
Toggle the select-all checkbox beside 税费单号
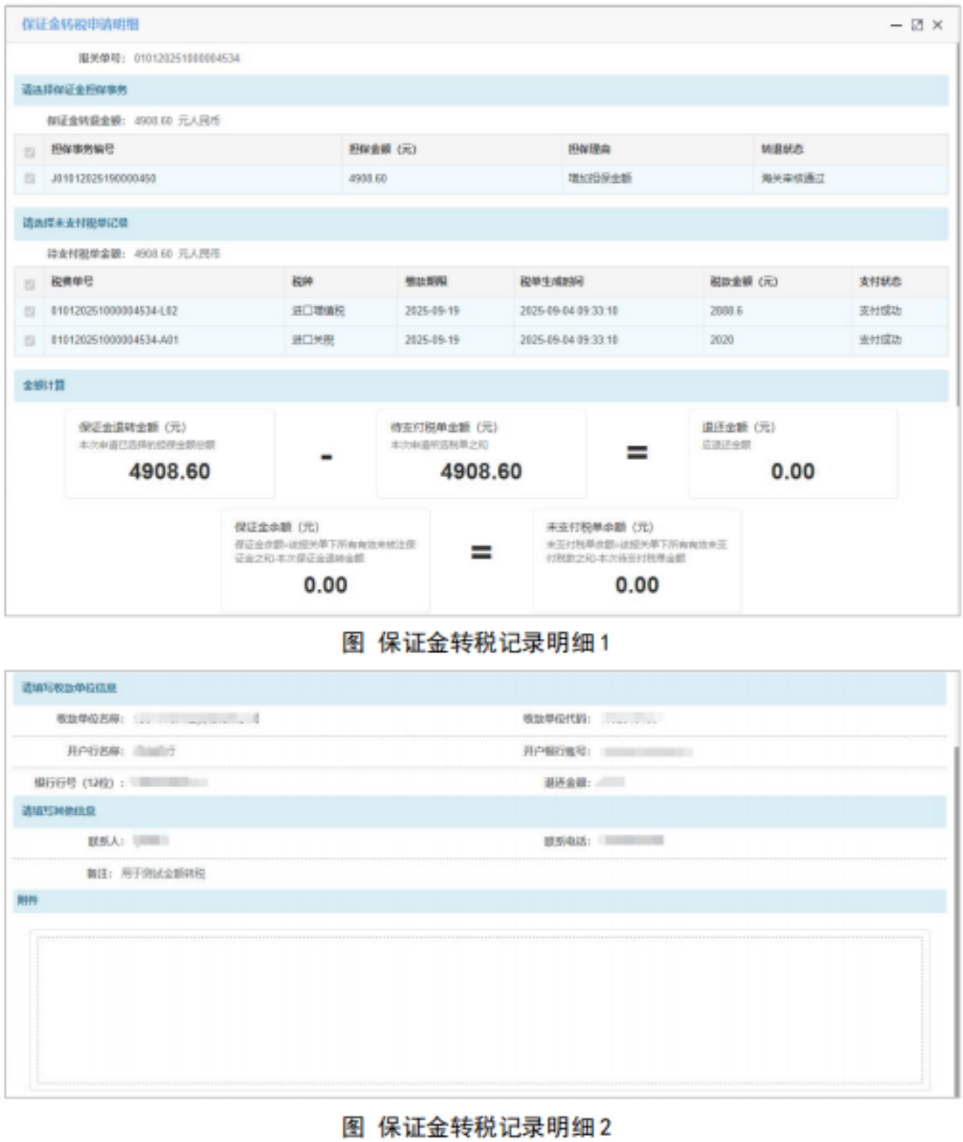point(30,285)
